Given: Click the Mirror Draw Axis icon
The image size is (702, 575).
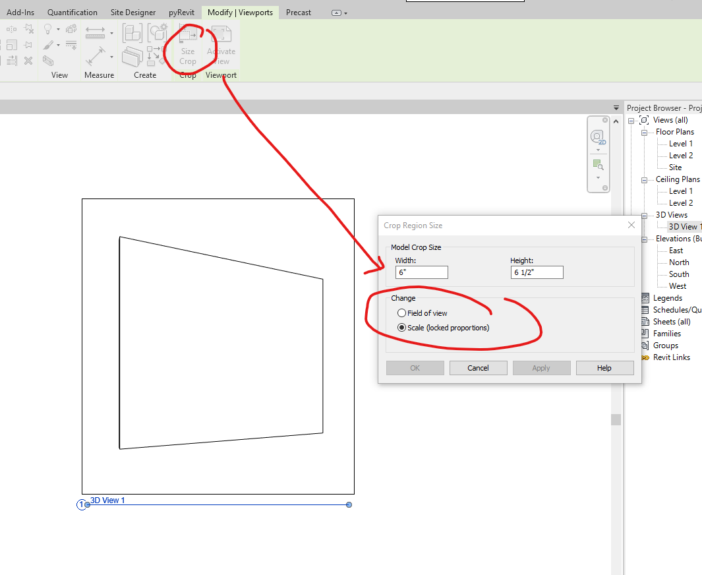Looking at the screenshot, I should point(12,30).
